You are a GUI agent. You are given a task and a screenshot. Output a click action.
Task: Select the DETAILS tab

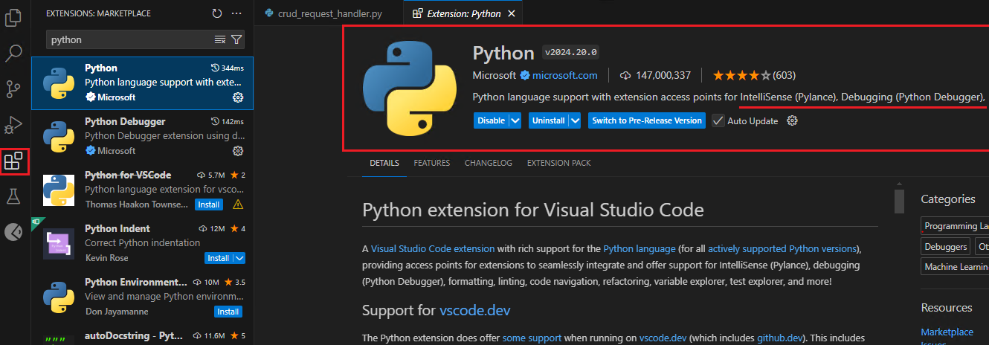pyautogui.click(x=384, y=163)
